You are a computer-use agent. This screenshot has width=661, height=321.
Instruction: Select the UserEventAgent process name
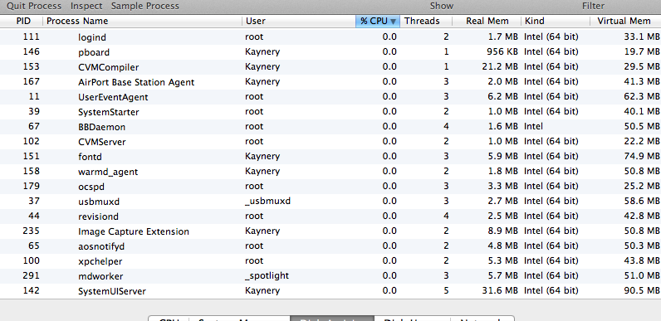(113, 97)
